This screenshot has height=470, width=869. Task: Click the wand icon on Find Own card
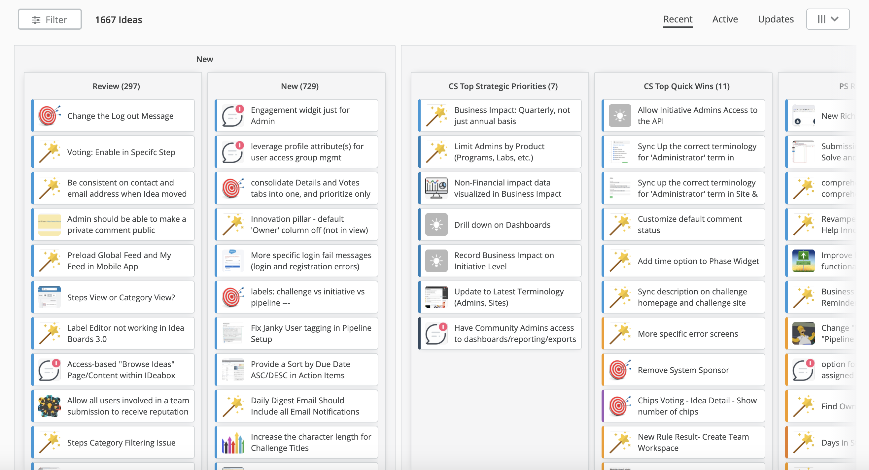tap(803, 406)
